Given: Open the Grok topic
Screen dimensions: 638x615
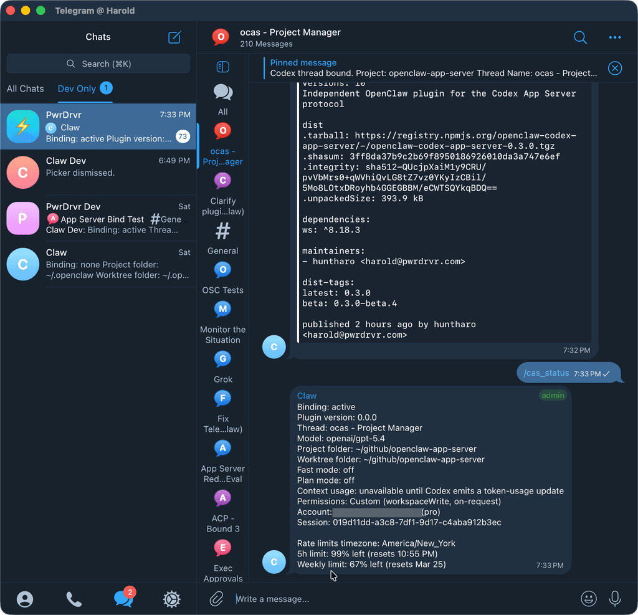Looking at the screenshot, I should 223,367.
